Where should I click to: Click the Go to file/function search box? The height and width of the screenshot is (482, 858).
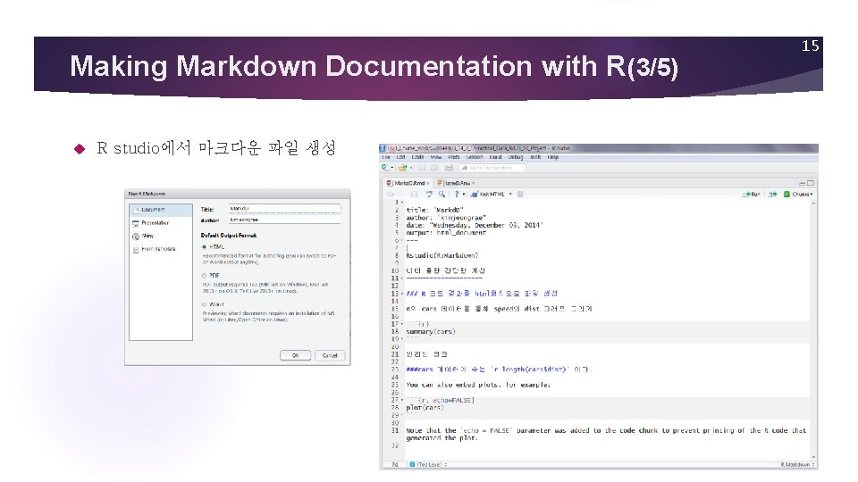point(492,168)
